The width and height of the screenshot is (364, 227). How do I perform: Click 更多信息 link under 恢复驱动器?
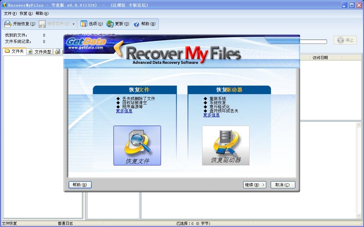[x=211, y=115]
